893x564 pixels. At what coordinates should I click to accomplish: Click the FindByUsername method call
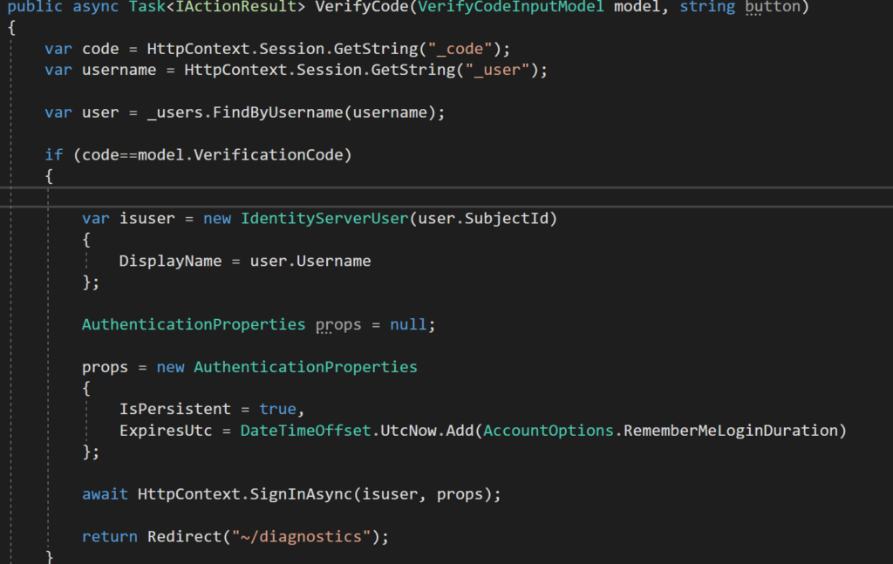pos(278,112)
